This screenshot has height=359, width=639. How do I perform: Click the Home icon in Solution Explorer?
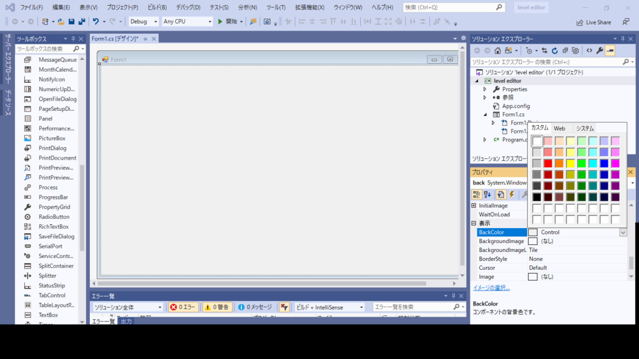click(x=497, y=50)
